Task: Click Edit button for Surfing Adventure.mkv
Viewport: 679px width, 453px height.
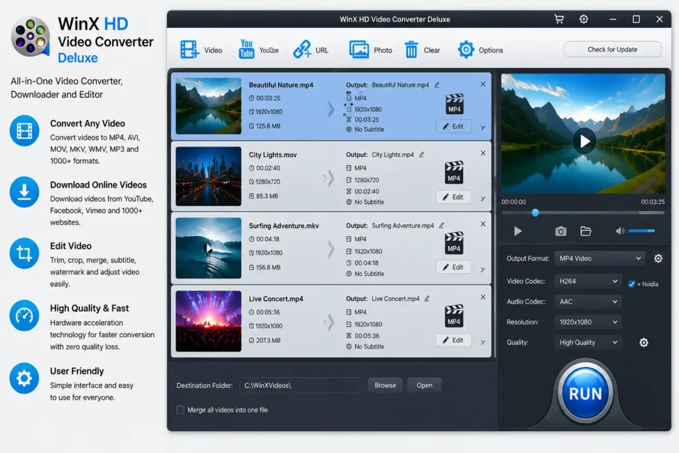Action: (453, 267)
